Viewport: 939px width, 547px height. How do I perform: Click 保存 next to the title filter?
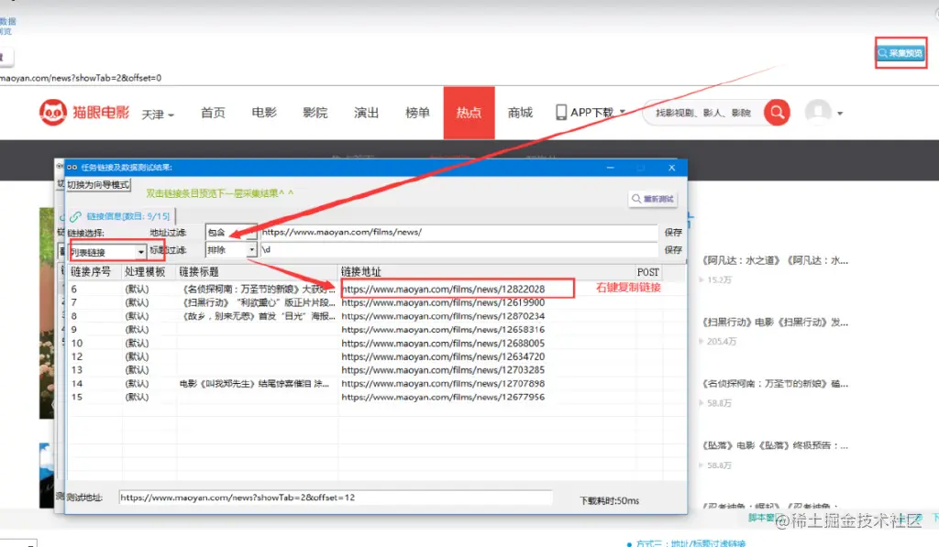(673, 249)
